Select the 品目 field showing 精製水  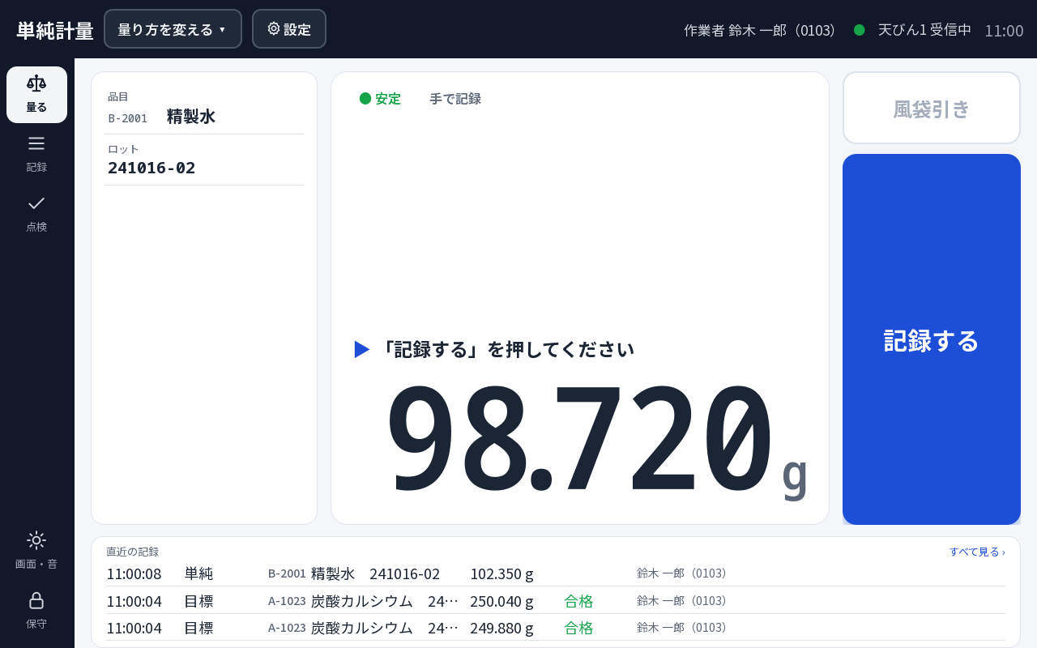[x=204, y=109]
